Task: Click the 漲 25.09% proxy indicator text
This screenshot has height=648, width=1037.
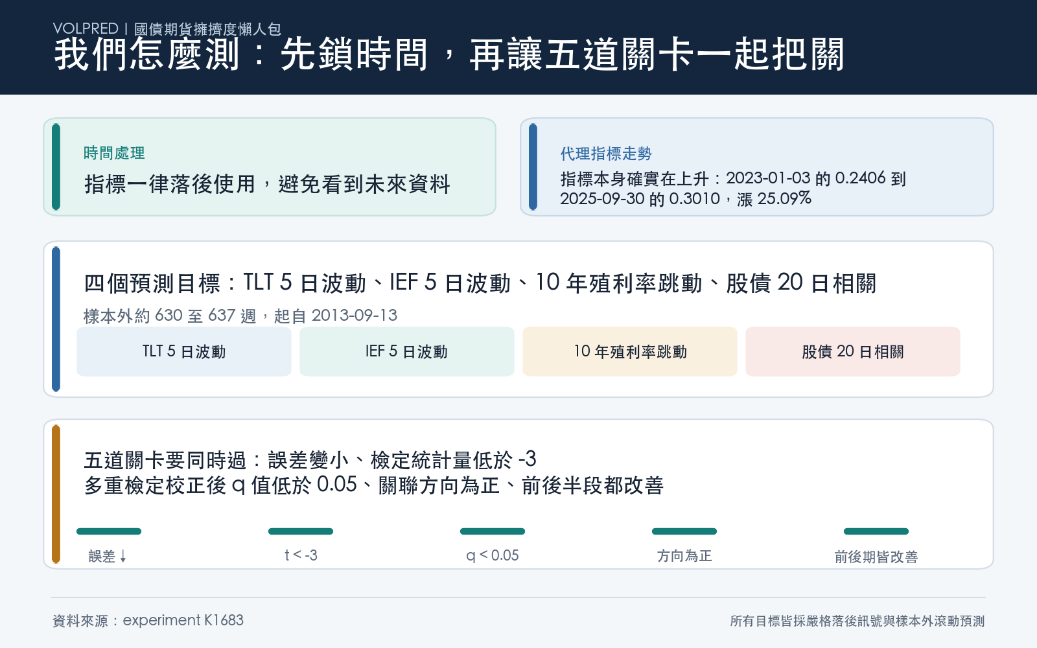Action: [774, 198]
